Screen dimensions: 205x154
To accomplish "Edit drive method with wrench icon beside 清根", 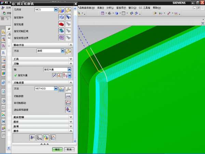I will [68, 51].
